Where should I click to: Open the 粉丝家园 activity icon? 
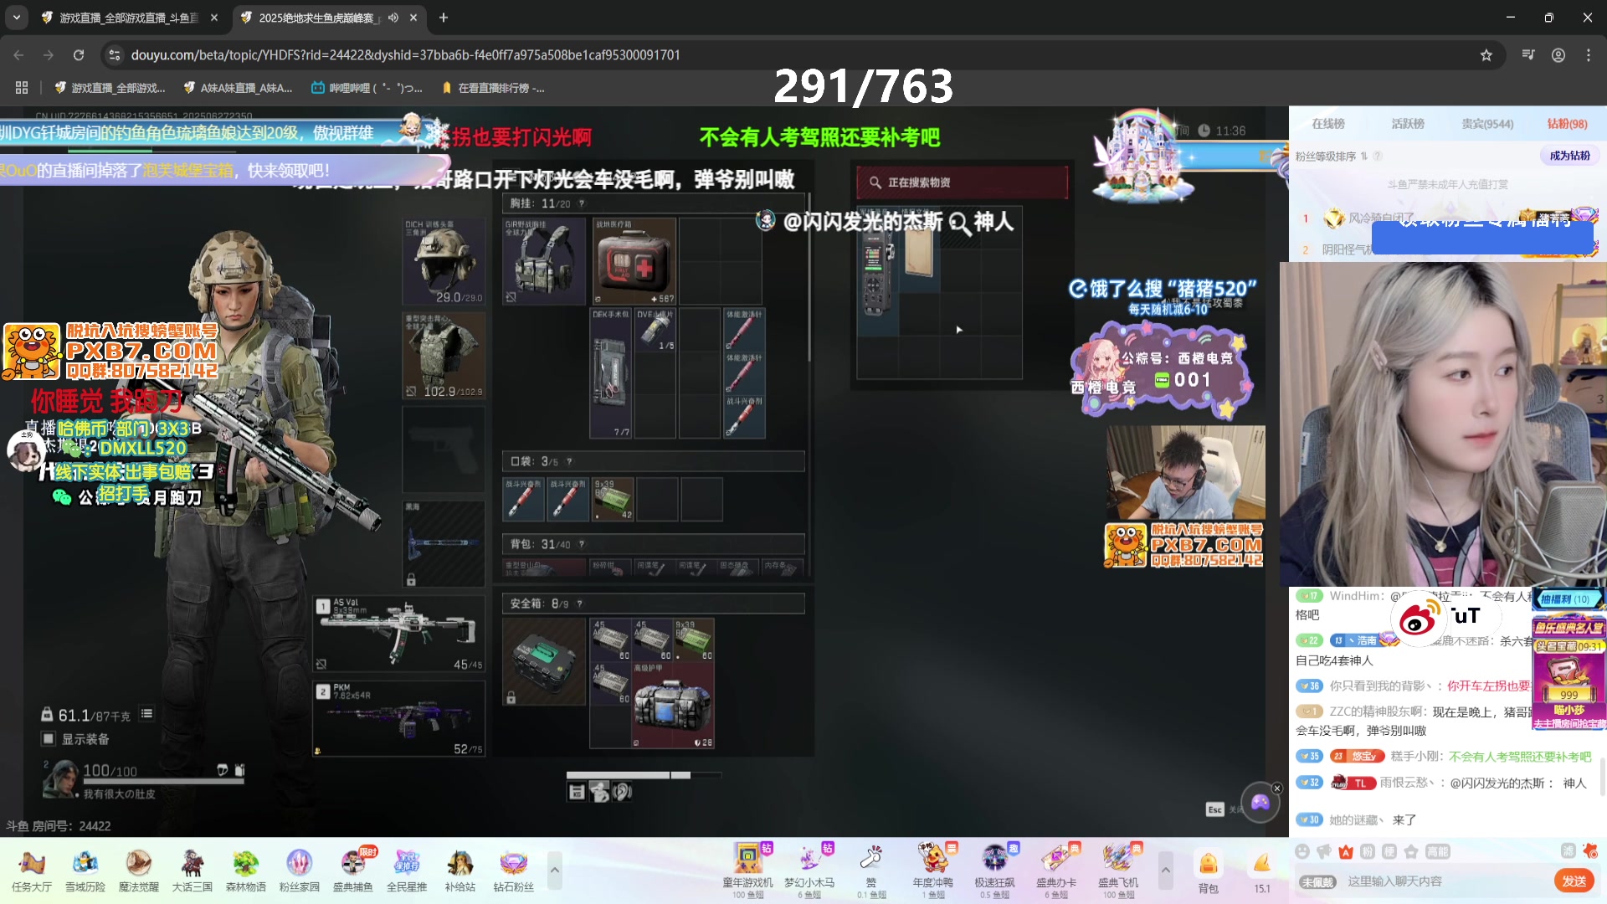tap(300, 871)
